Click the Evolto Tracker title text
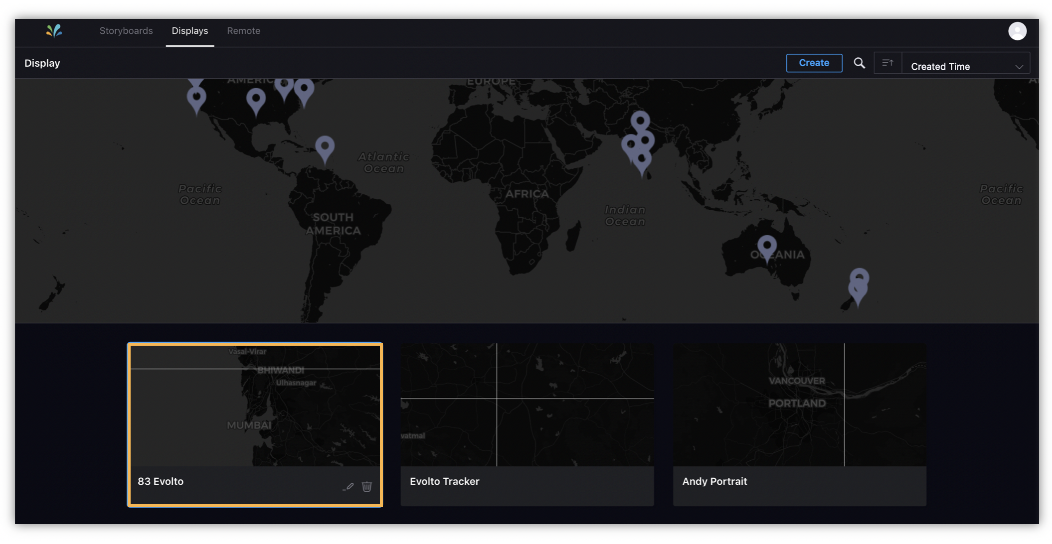The width and height of the screenshot is (1052, 544). [x=444, y=481]
